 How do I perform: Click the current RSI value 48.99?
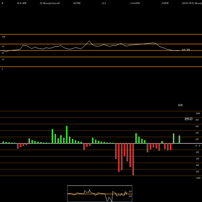[x=186, y=50]
